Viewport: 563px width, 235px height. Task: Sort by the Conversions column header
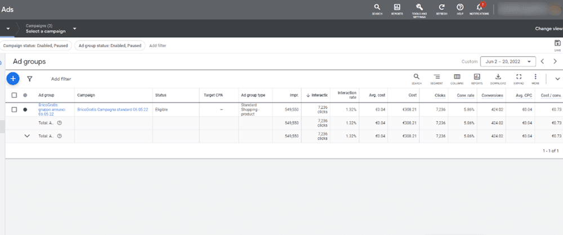tap(492, 96)
